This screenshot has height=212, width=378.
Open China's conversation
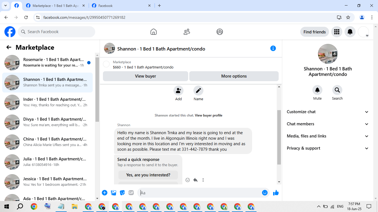47,142
